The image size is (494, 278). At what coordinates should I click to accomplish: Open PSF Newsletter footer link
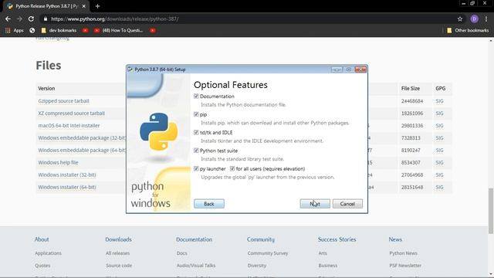tap(405, 266)
